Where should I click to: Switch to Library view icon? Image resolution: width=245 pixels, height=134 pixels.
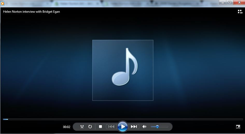[x=240, y=12]
